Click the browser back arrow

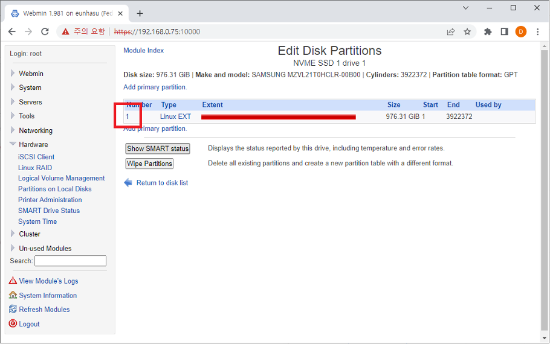[x=12, y=31]
